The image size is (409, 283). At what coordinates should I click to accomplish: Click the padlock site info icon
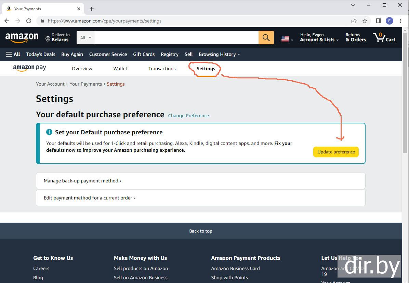coord(42,21)
